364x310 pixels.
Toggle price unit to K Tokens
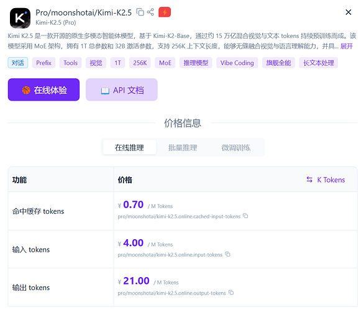(x=325, y=180)
